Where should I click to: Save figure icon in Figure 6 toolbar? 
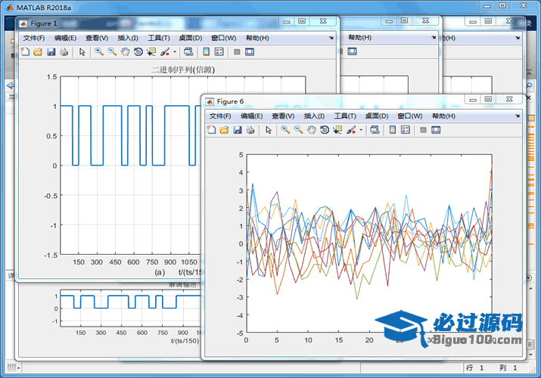click(238, 130)
